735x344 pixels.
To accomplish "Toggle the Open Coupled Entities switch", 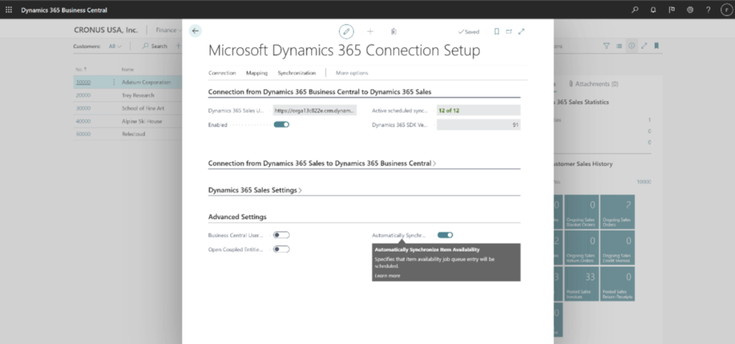I will tap(281, 249).
